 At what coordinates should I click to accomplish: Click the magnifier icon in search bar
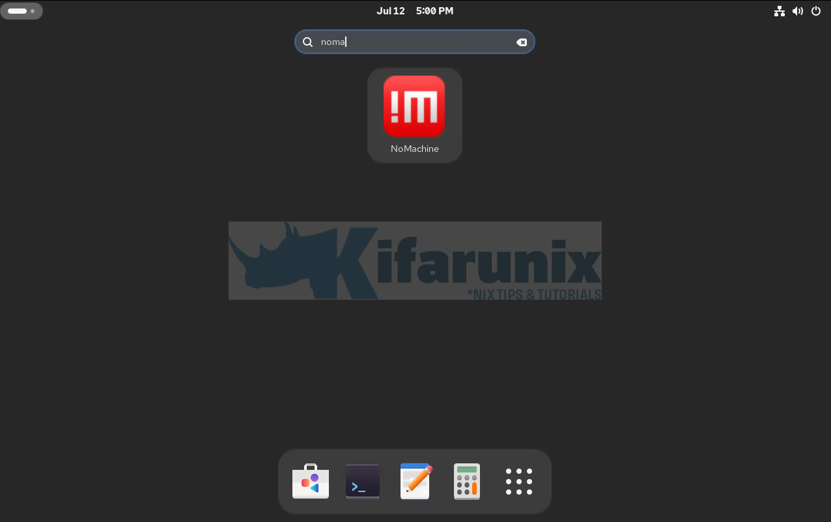click(308, 42)
